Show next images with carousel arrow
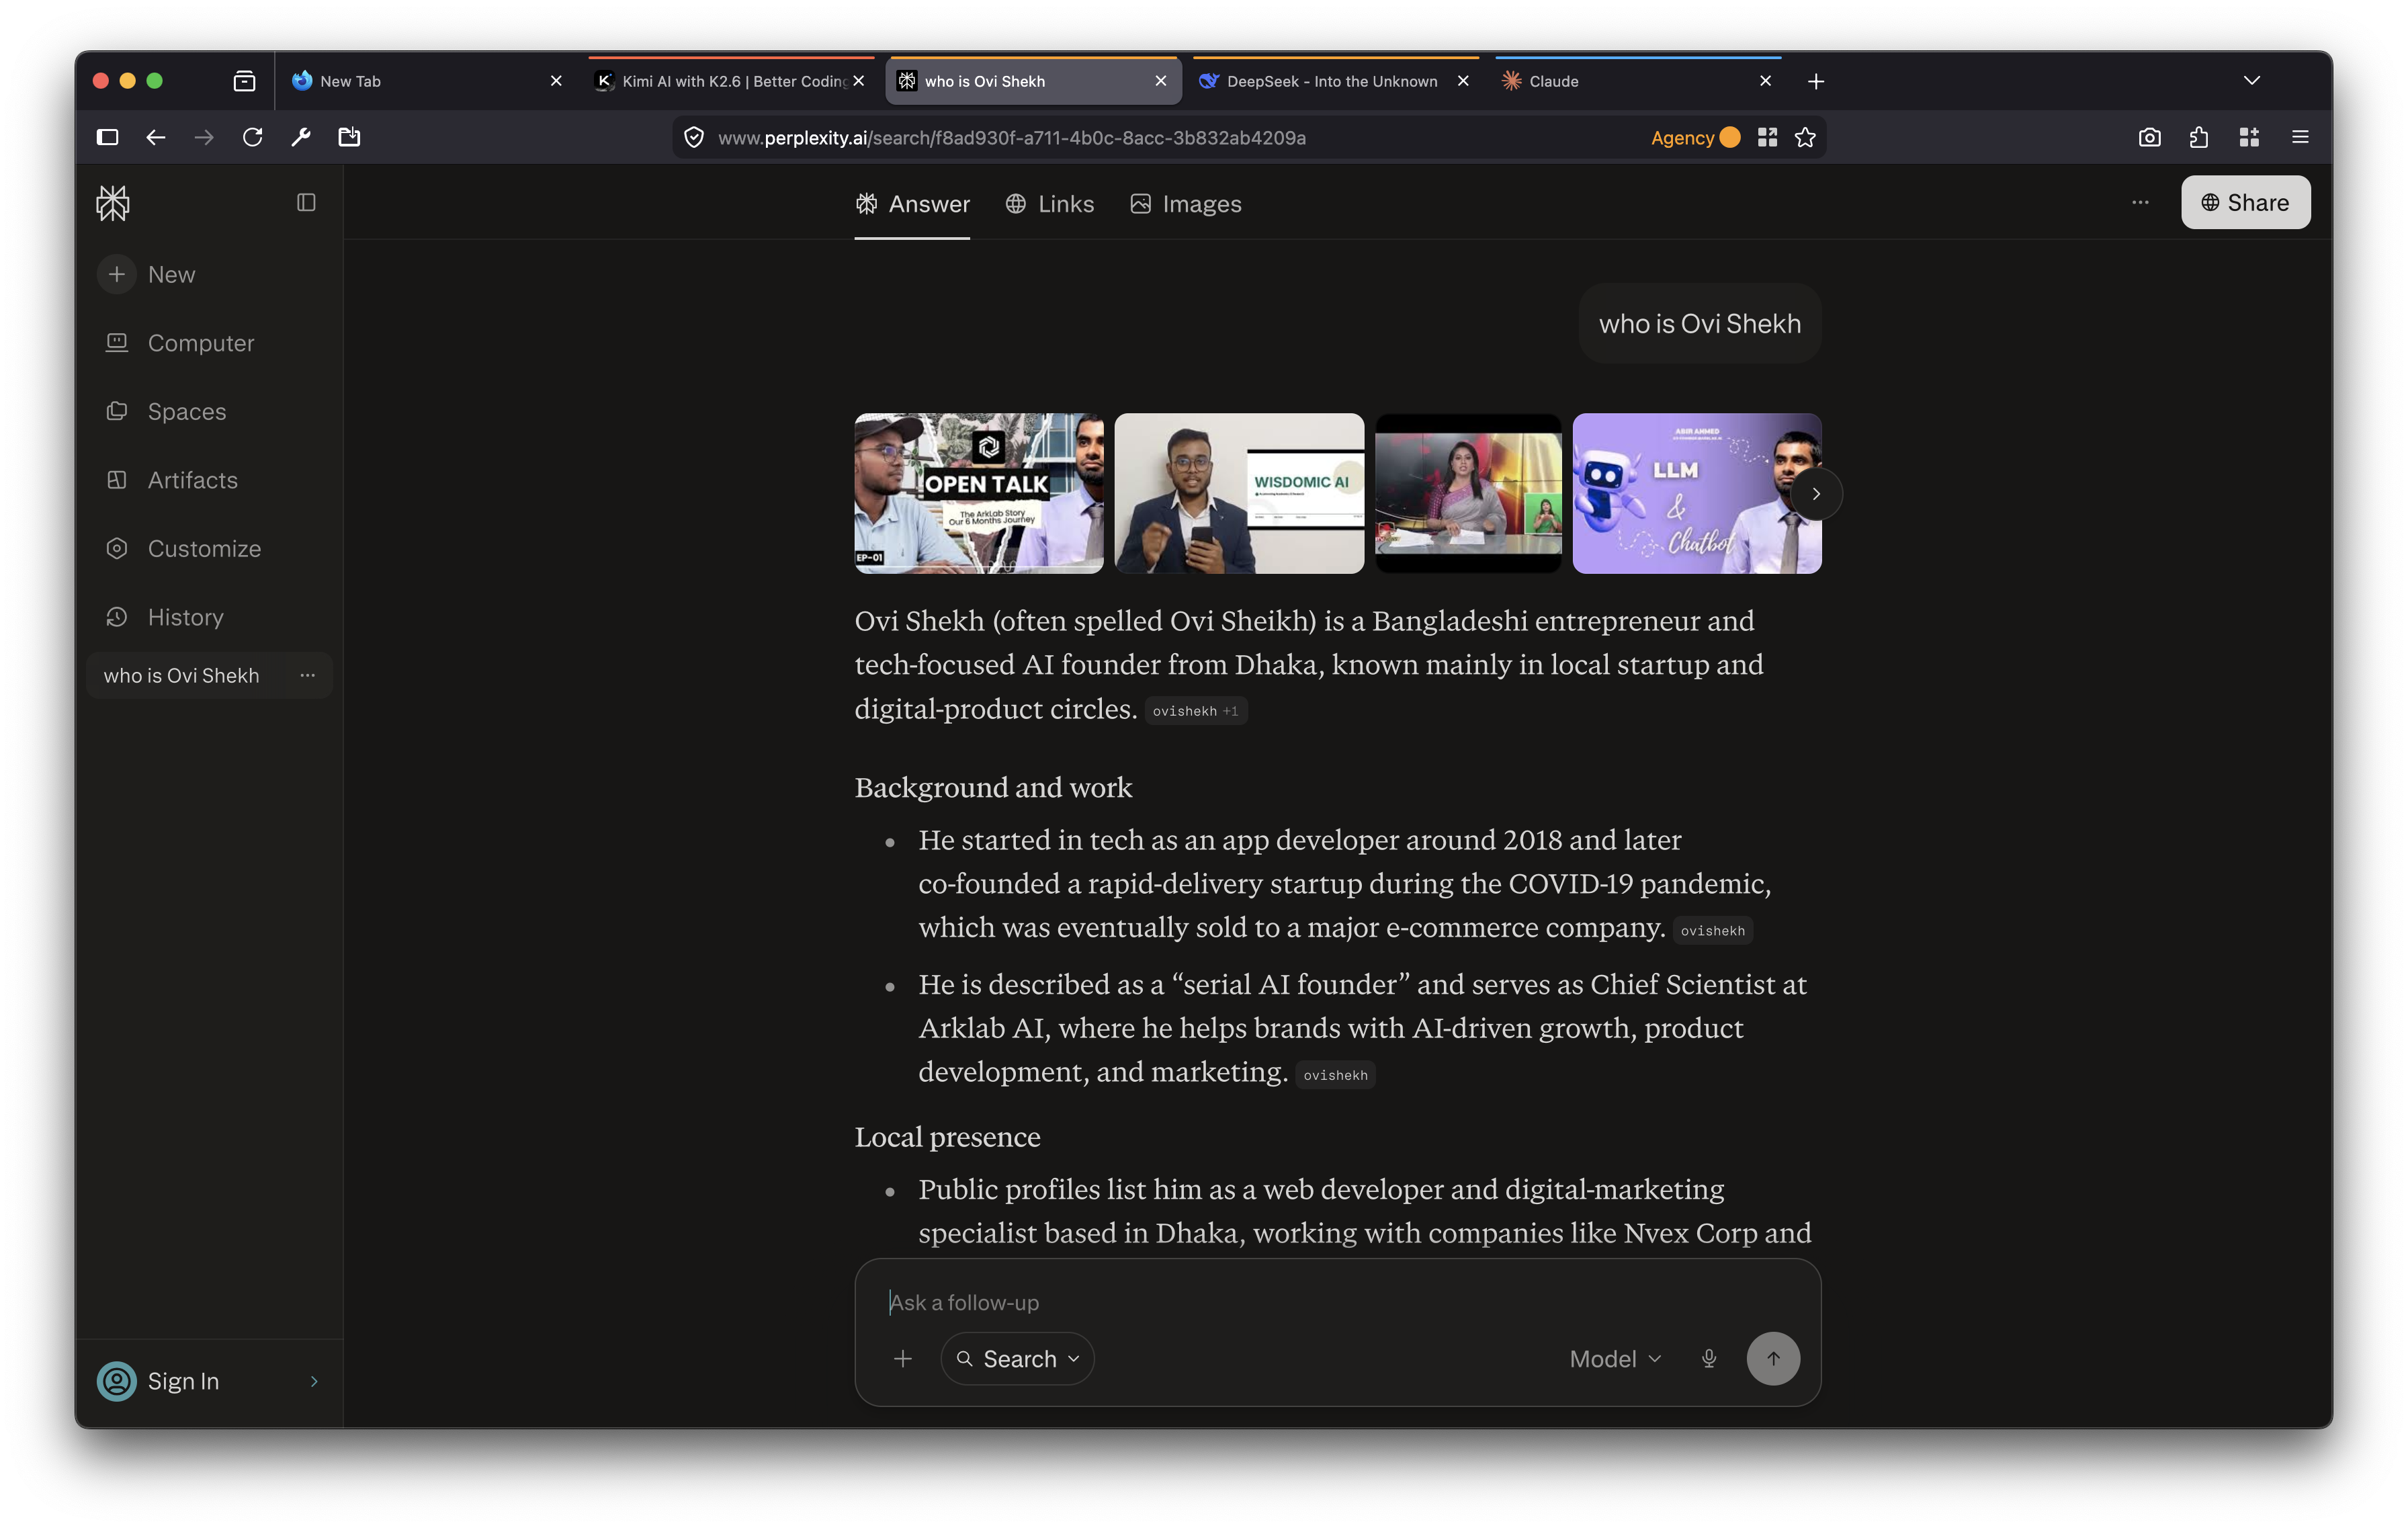This screenshot has width=2408, height=1528. (1815, 494)
